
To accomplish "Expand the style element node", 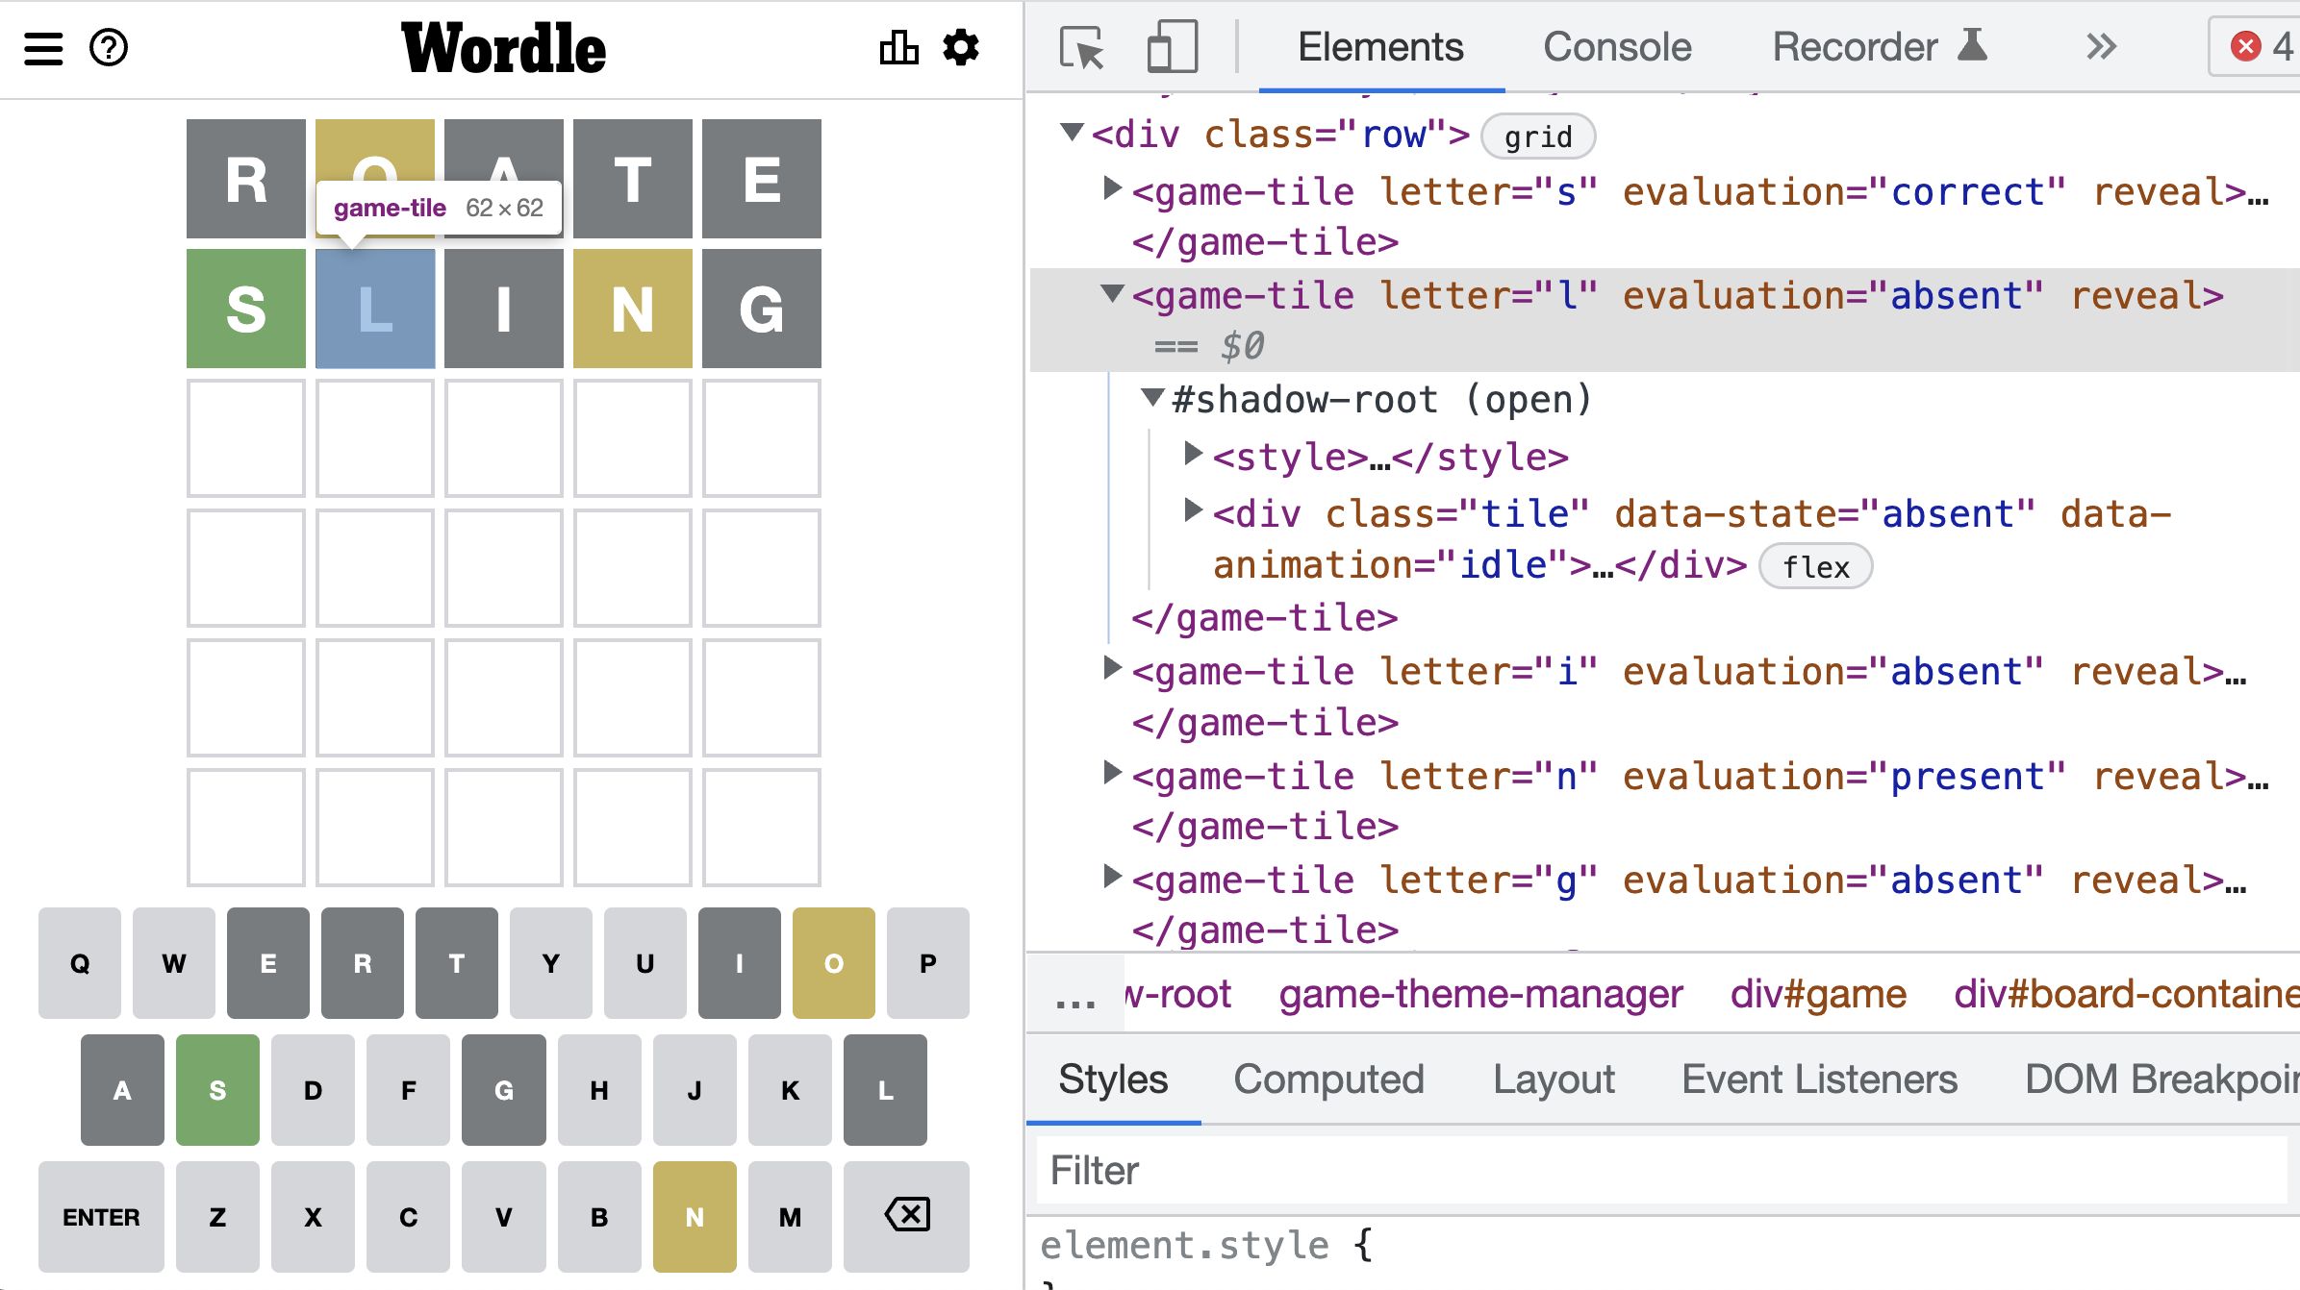I will (x=1193, y=453).
